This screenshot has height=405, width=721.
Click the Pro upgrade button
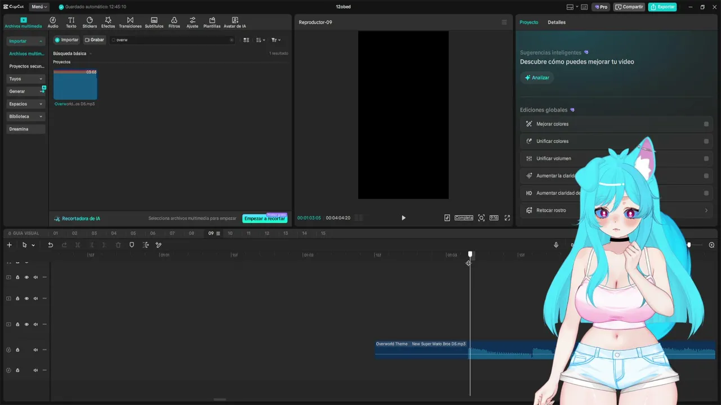[x=600, y=7]
